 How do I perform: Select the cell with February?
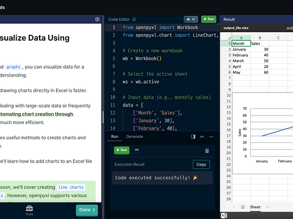point(241,55)
